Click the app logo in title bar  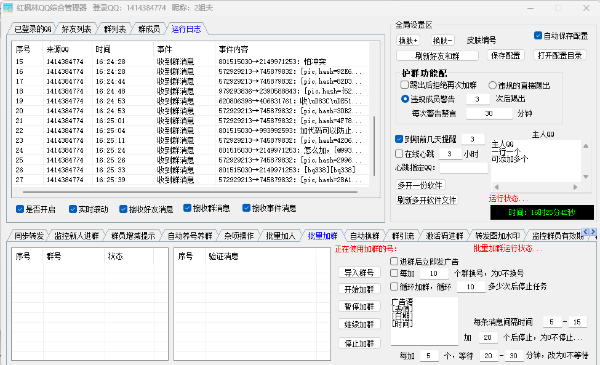click(8, 8)
